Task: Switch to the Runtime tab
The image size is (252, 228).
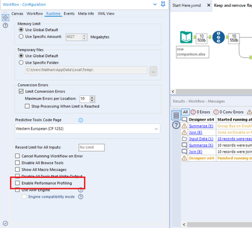Action: pos(54,13)
